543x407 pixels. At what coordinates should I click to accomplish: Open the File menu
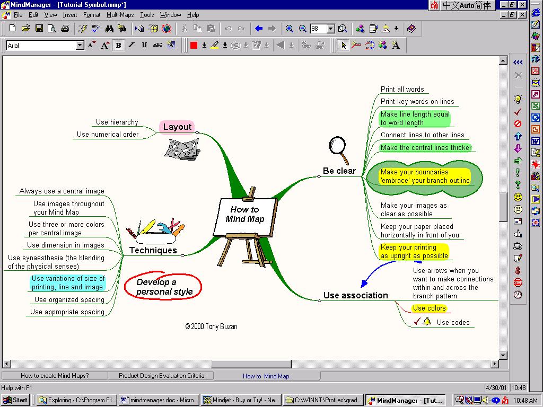(18, 15)
